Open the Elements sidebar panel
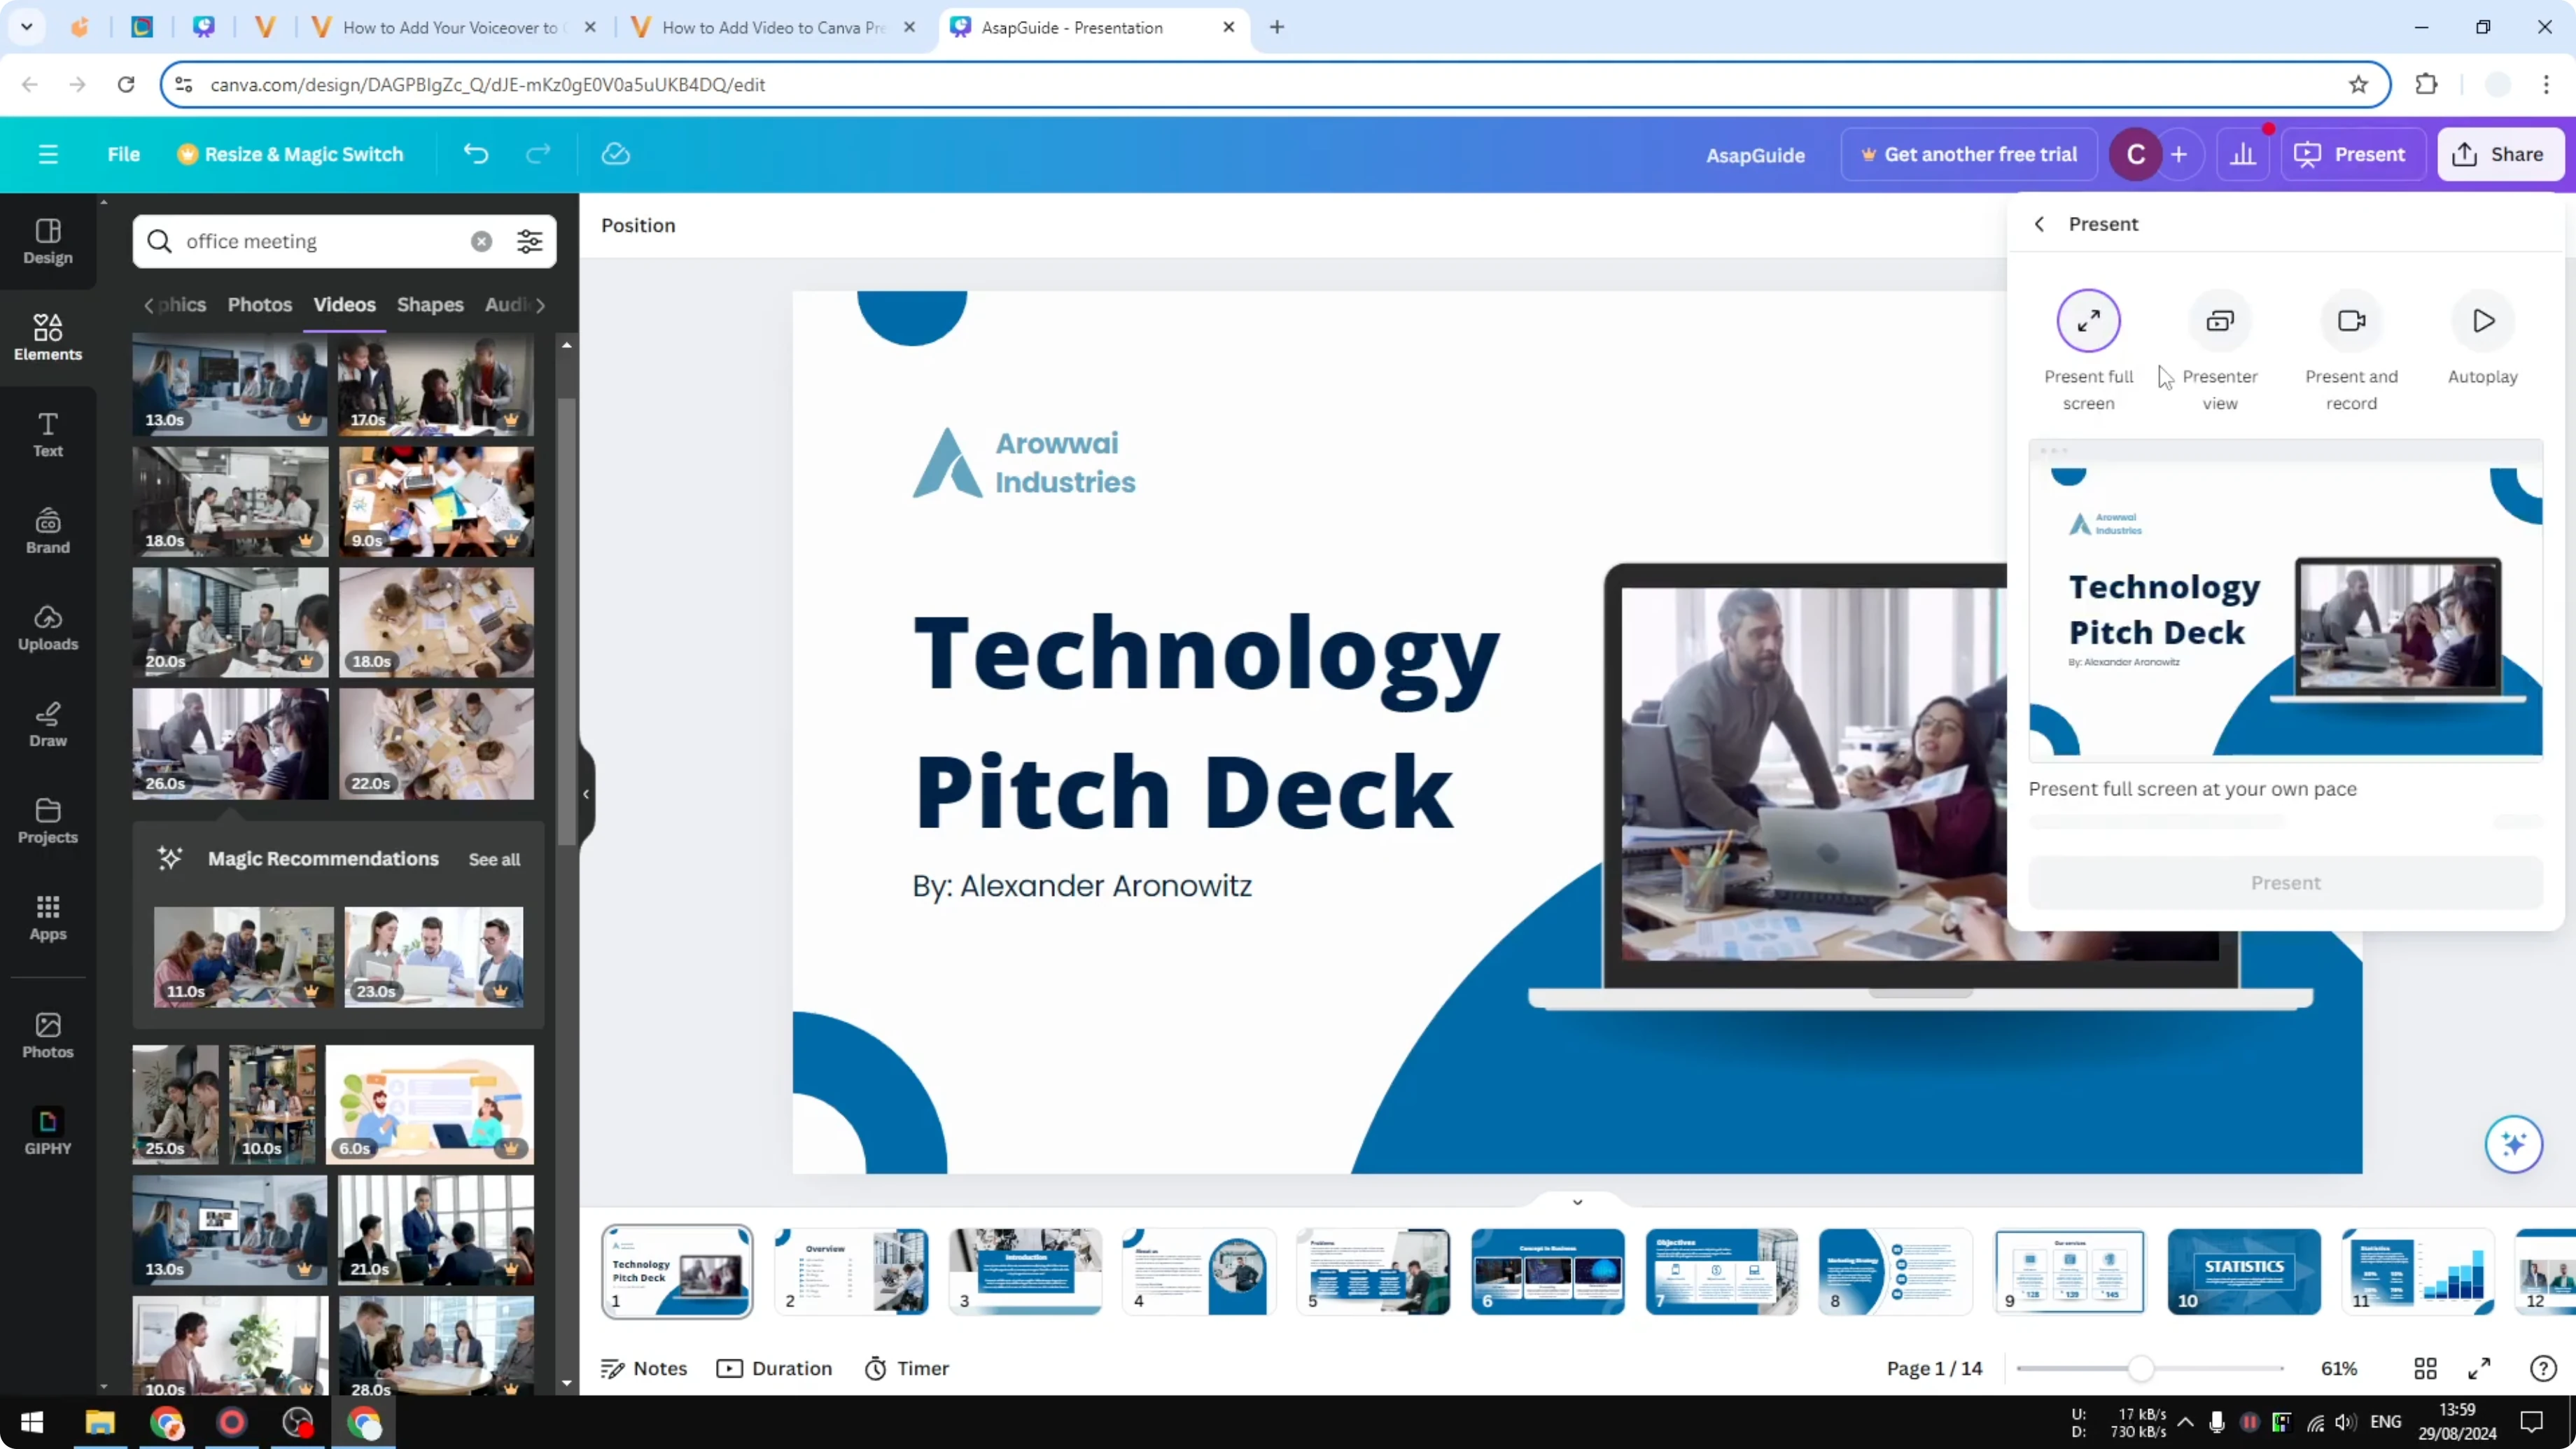 click(48, 338)
